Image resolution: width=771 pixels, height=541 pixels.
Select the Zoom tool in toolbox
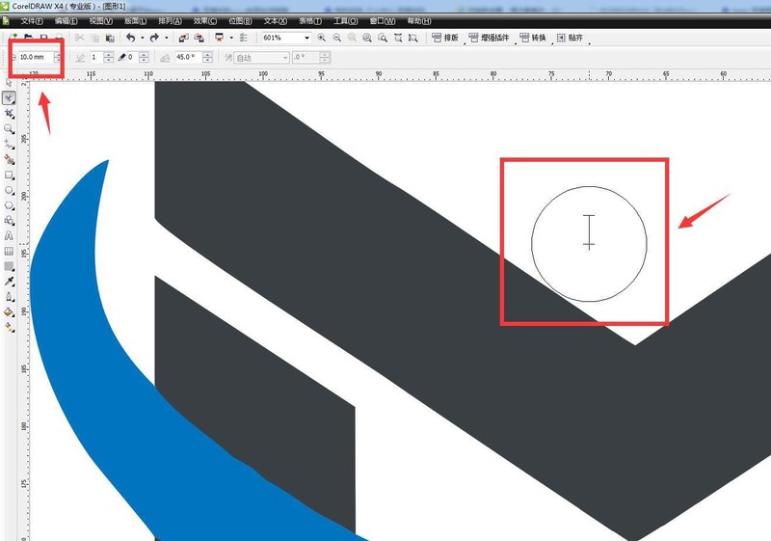click(x=10, y=128)
